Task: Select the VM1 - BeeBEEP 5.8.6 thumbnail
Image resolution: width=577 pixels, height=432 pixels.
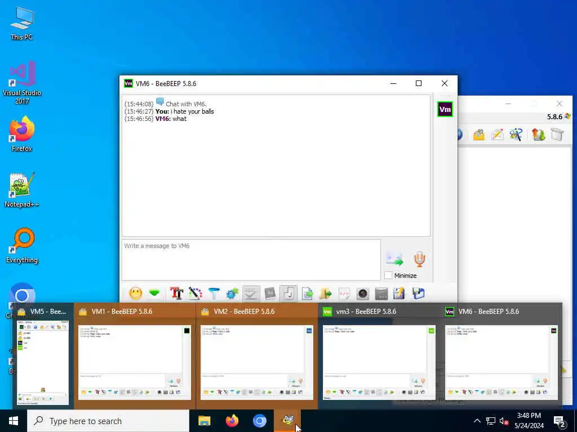Action: coord(135,355)
